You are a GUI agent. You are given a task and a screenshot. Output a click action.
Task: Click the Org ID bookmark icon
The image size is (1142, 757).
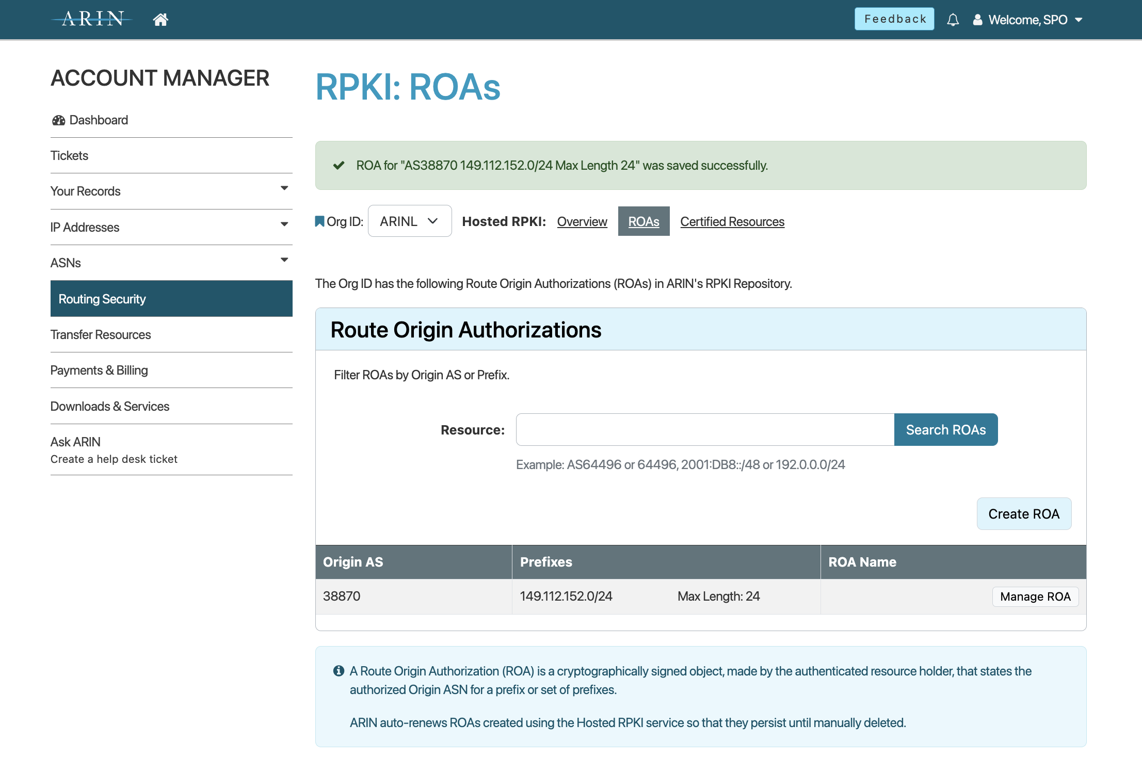(319, 221)
